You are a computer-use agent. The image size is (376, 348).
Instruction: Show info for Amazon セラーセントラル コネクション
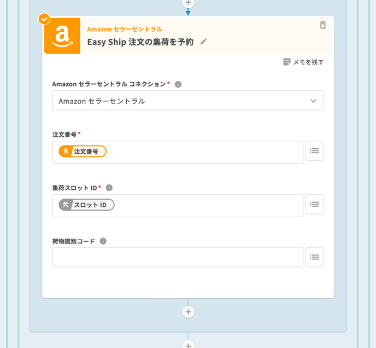point(178,84)
